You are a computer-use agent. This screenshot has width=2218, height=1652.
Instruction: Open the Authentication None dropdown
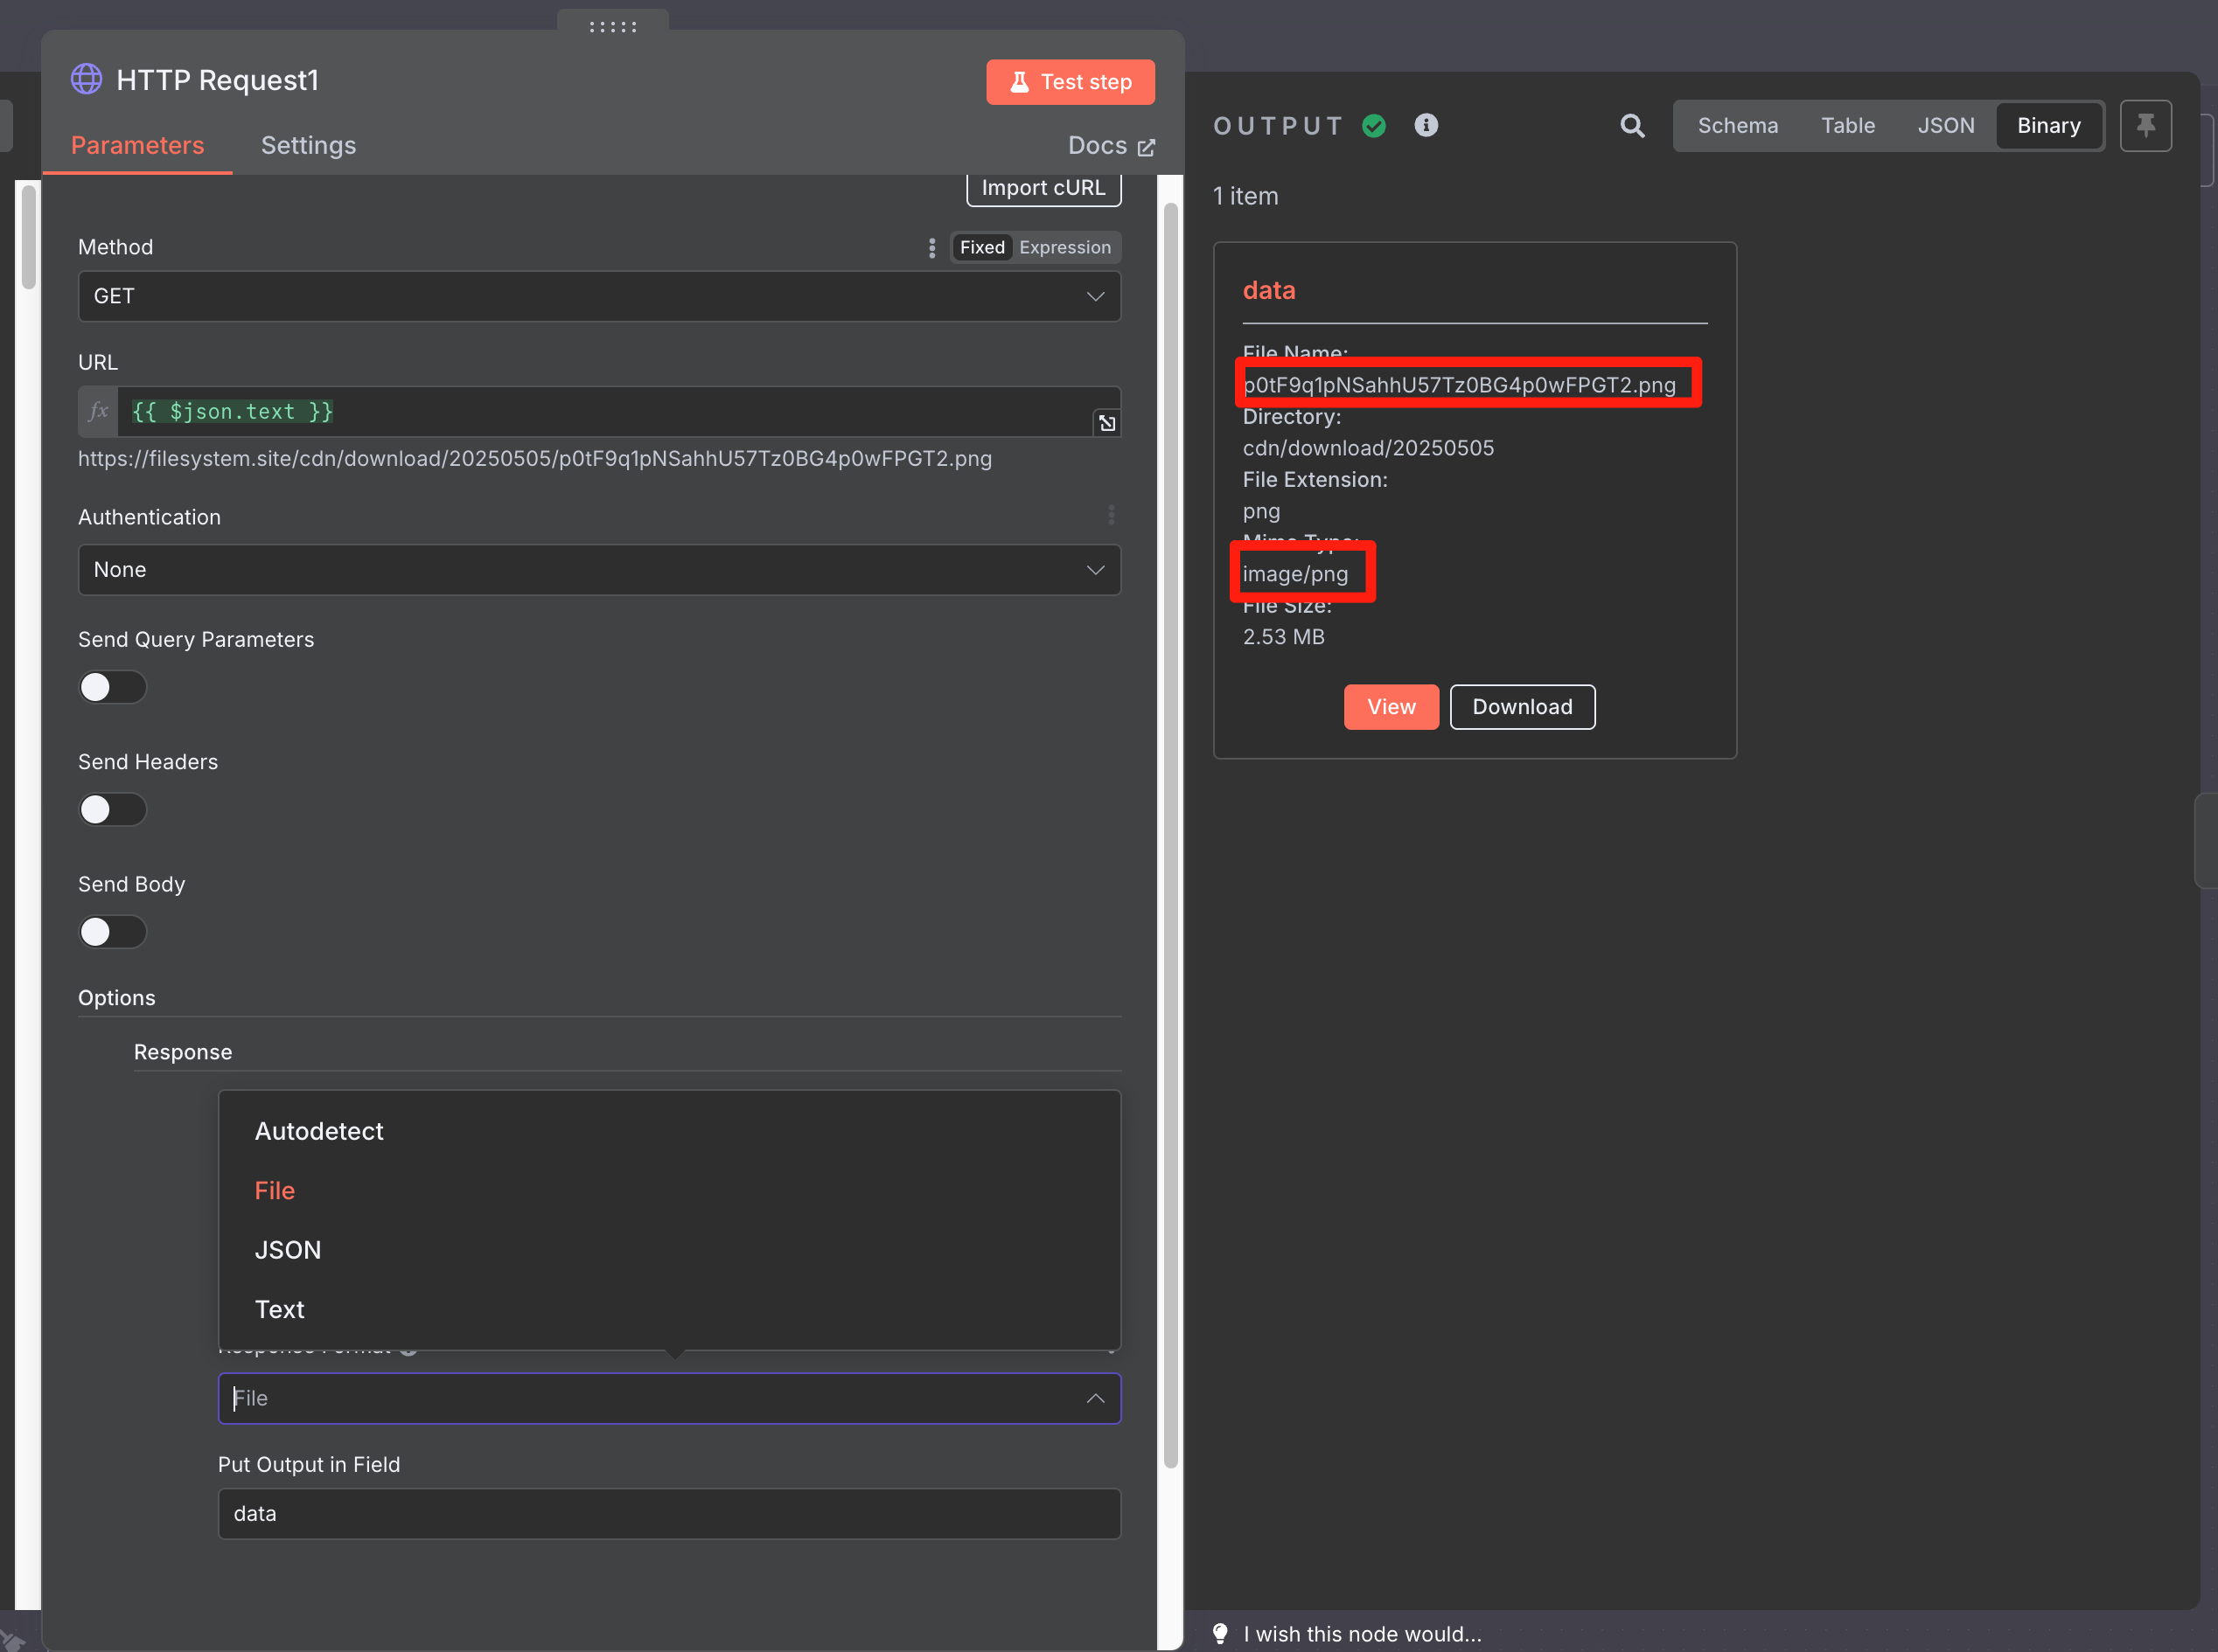(x=599, y=569)
